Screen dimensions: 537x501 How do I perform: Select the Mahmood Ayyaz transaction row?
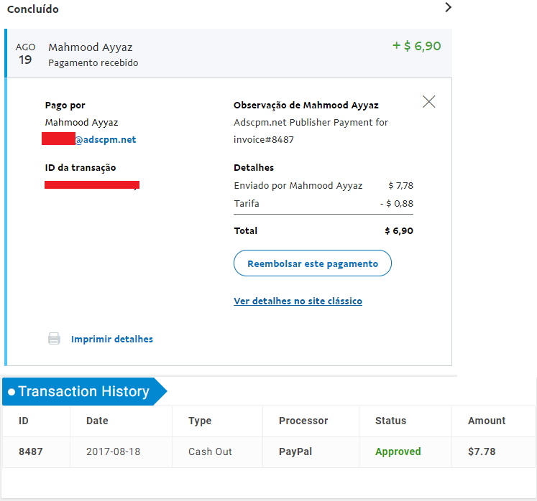click(x=229, y=53)
